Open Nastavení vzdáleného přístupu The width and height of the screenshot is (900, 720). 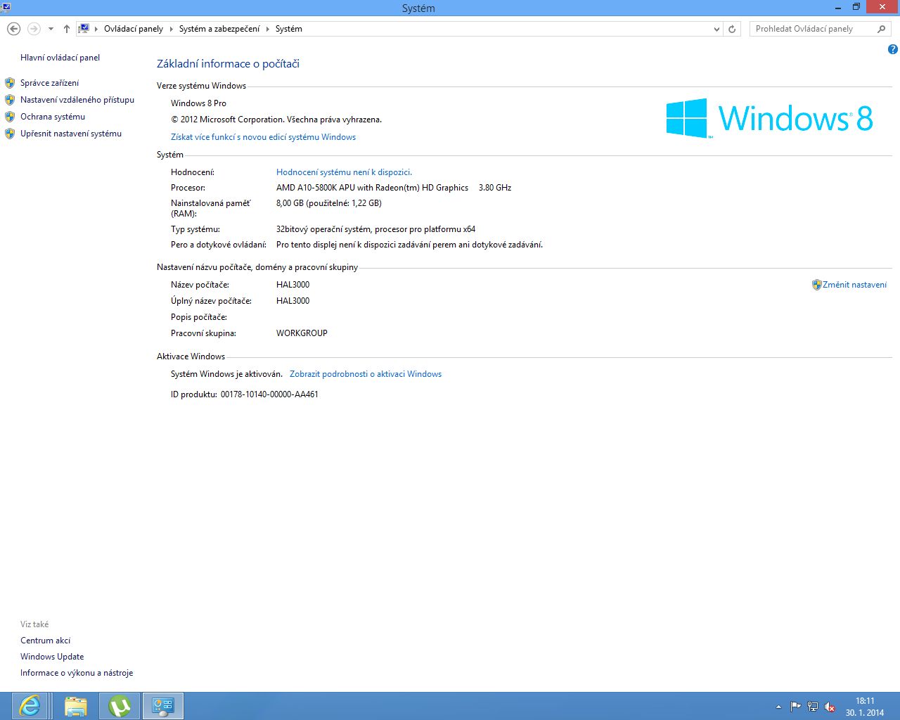[x=77, y=100]
